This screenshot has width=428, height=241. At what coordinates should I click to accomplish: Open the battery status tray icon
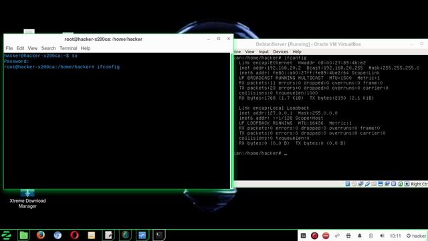coord(370,236)
